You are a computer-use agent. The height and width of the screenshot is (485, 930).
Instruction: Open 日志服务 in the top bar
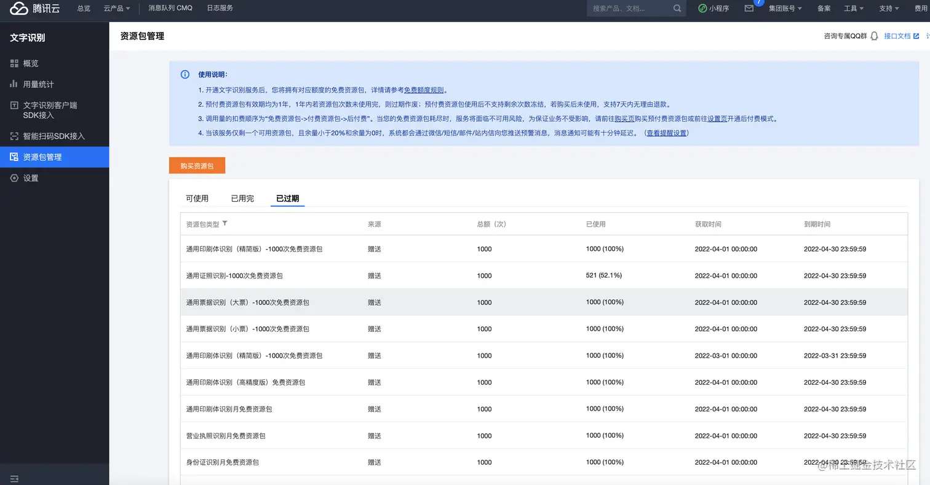pos(220,9)
